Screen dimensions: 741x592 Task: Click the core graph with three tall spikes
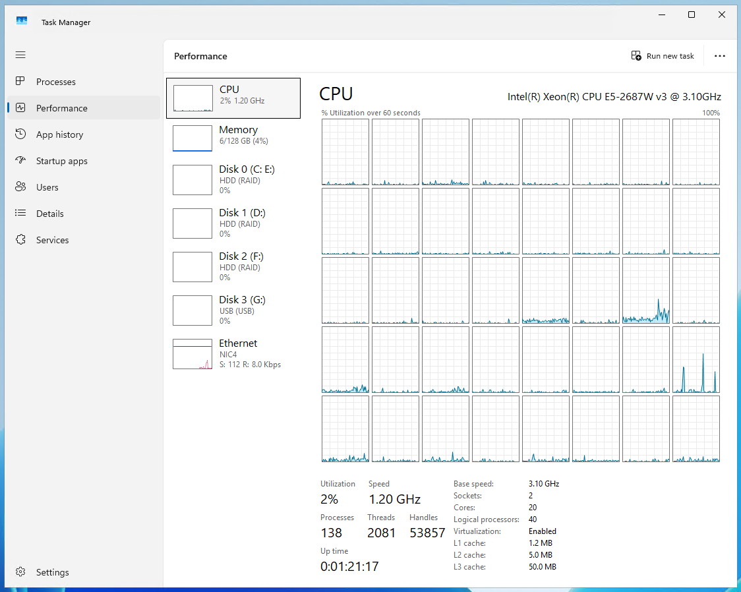pos(696,359)
